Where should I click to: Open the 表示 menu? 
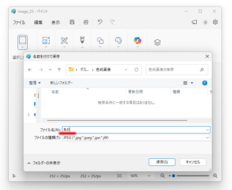click(x=56, y=22)
